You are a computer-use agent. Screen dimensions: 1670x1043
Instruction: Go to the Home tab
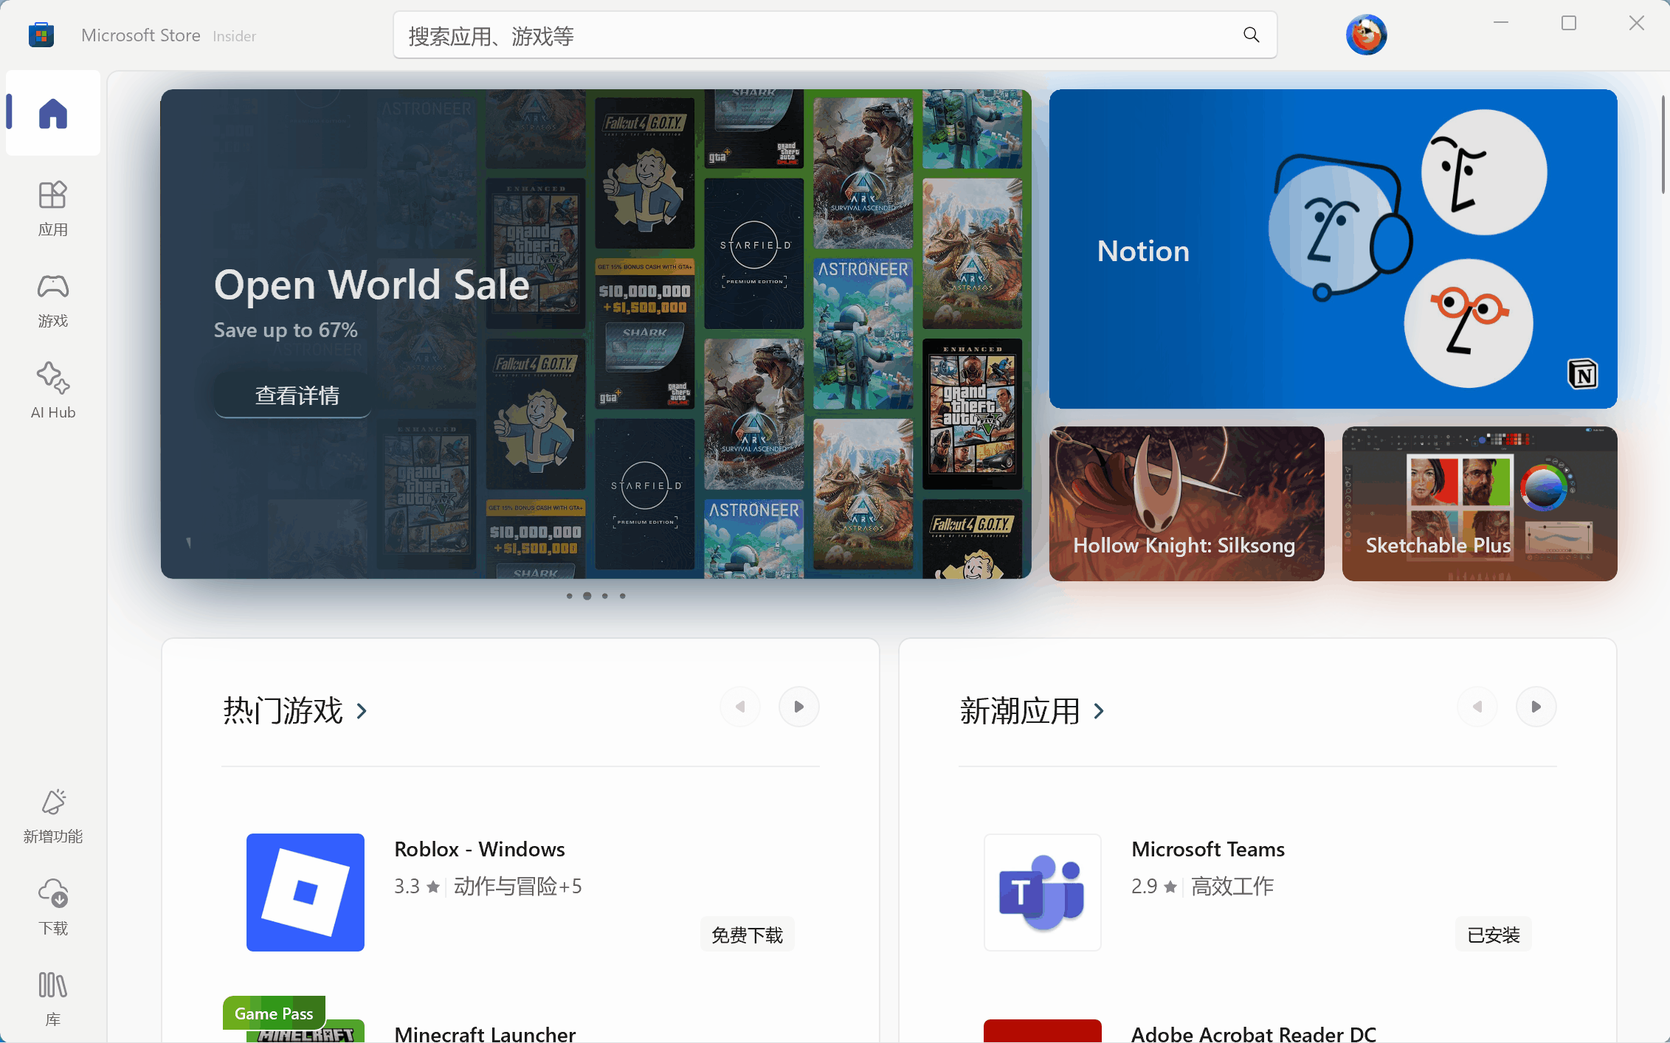click(53, 113)
